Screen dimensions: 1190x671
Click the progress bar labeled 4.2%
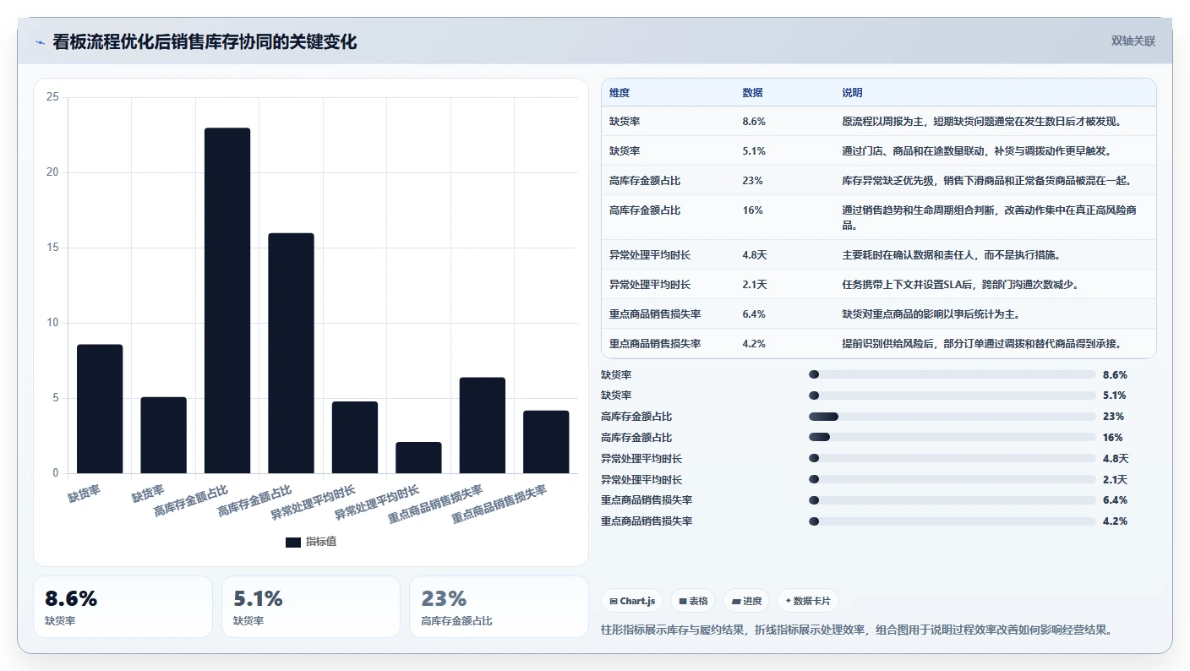click(x=952, y=521)
